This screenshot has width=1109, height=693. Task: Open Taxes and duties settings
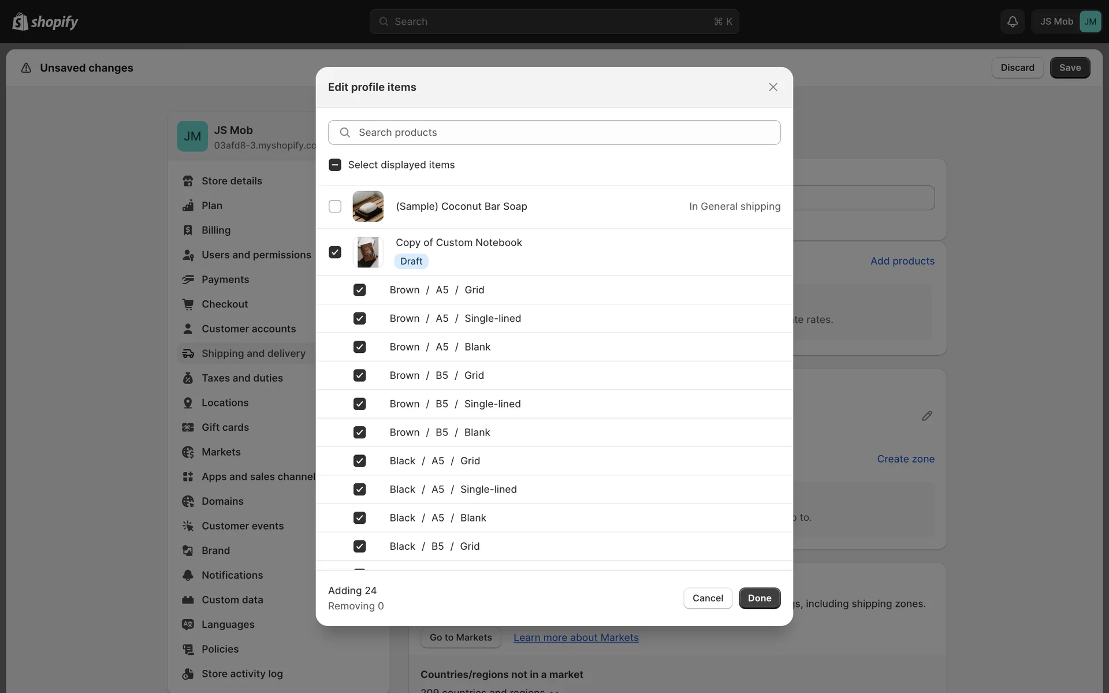click(242, 378)
